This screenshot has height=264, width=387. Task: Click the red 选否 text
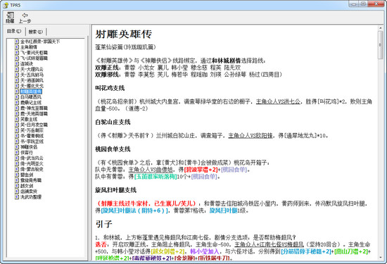(101, 244)
